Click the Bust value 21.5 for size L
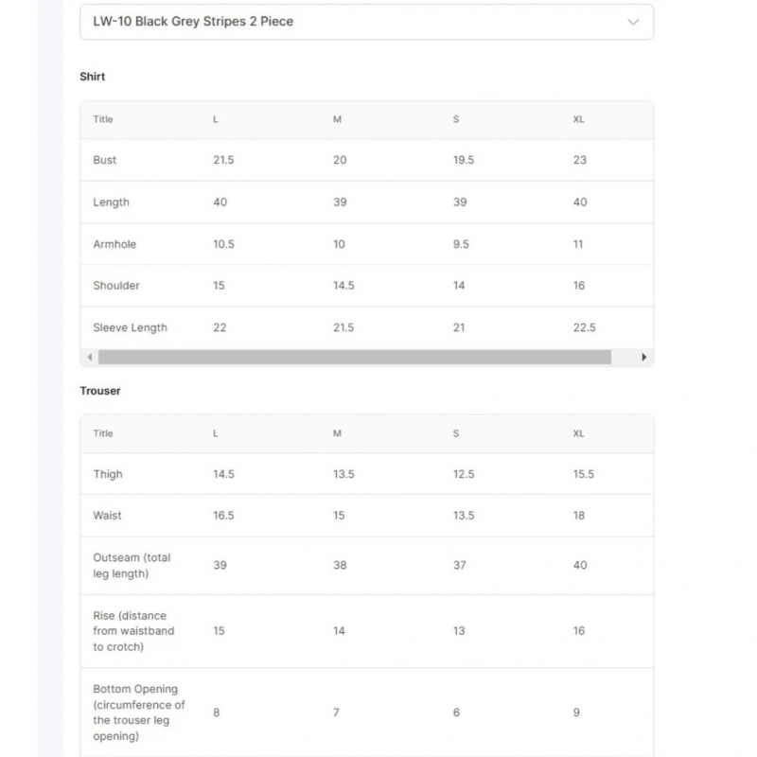Screen dimensions: 757x757 pos(223,160)
